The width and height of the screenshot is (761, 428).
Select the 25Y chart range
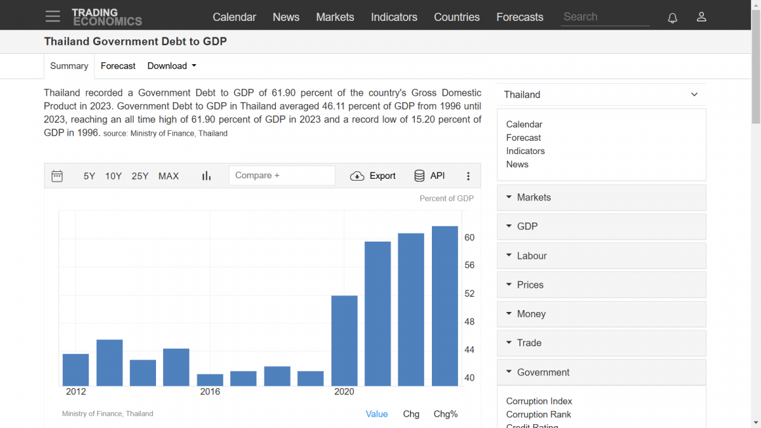point(140,176)
